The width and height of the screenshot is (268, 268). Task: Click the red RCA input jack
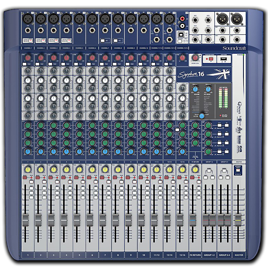pyautogui.click(x=182, y=18)
